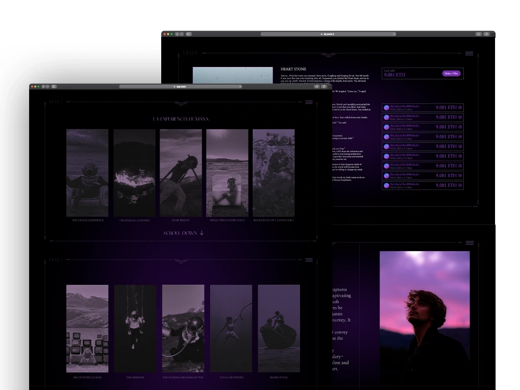This screenshot has width=520, height=390.
Task: Open The Observer swing artwork thumbnail
Action: (135, 328)
